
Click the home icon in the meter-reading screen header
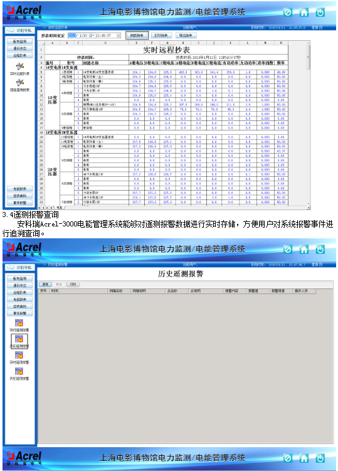[304, 13]
